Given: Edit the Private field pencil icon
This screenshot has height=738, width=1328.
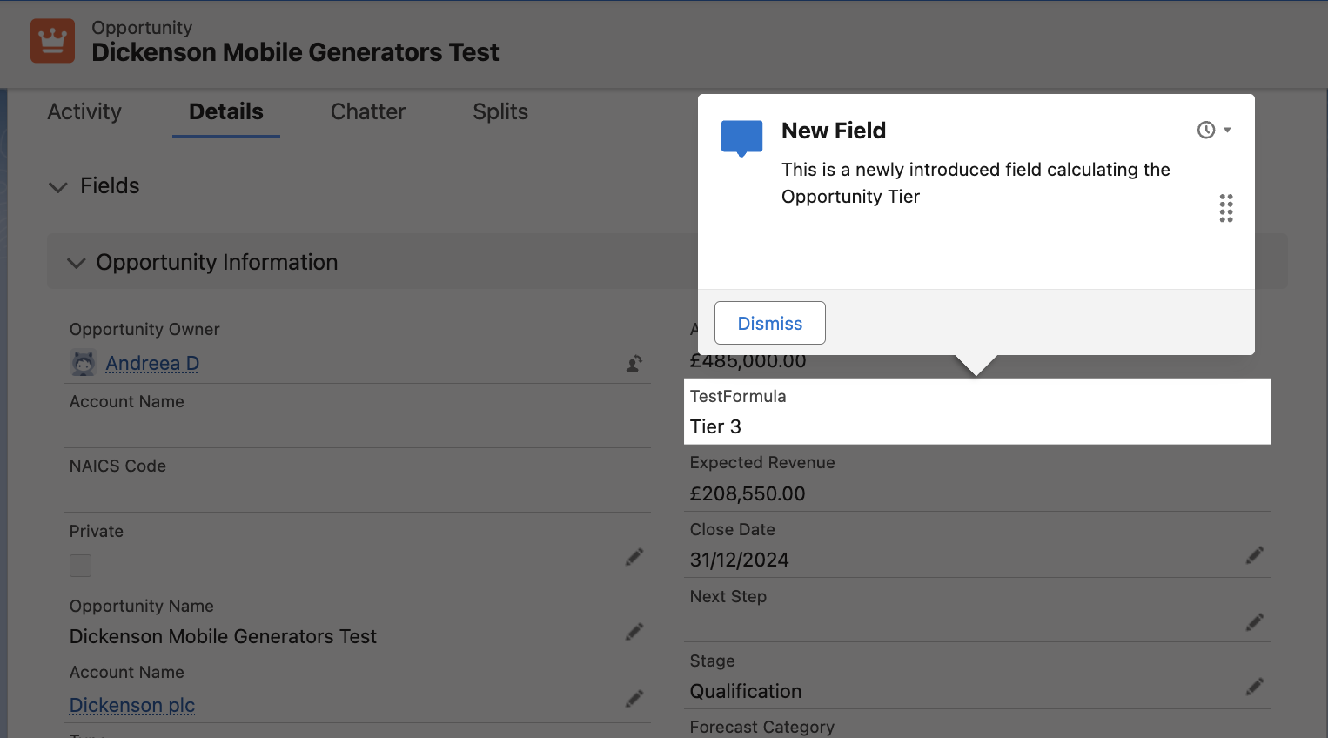Looking at the screenshot, I should click(634, 557).
